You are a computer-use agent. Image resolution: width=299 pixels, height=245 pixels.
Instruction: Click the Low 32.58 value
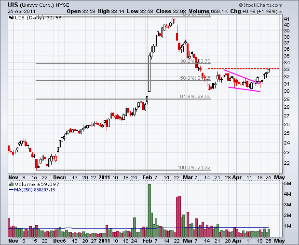click(140, 11)
